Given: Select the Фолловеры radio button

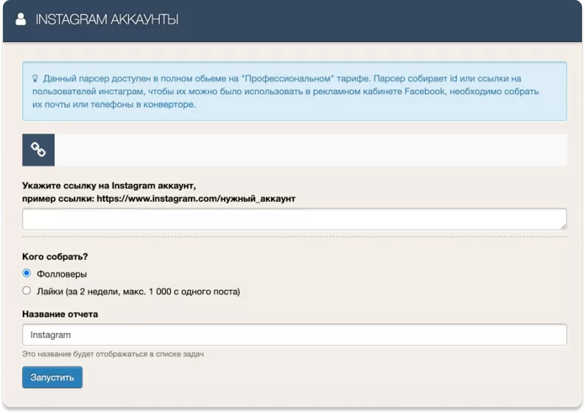Looking at the screenshot, I should coord(27,273).
